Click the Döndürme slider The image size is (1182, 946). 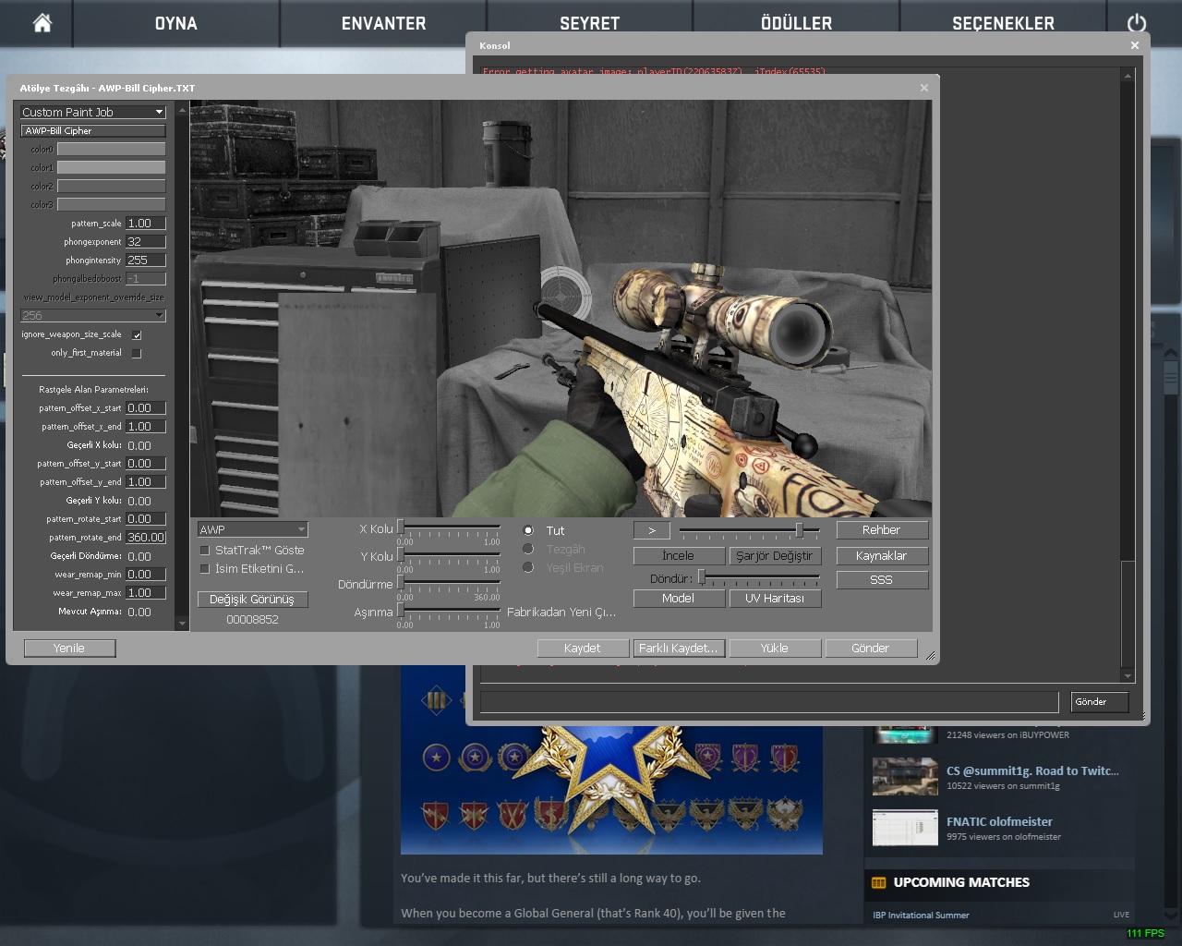[450, 583]
